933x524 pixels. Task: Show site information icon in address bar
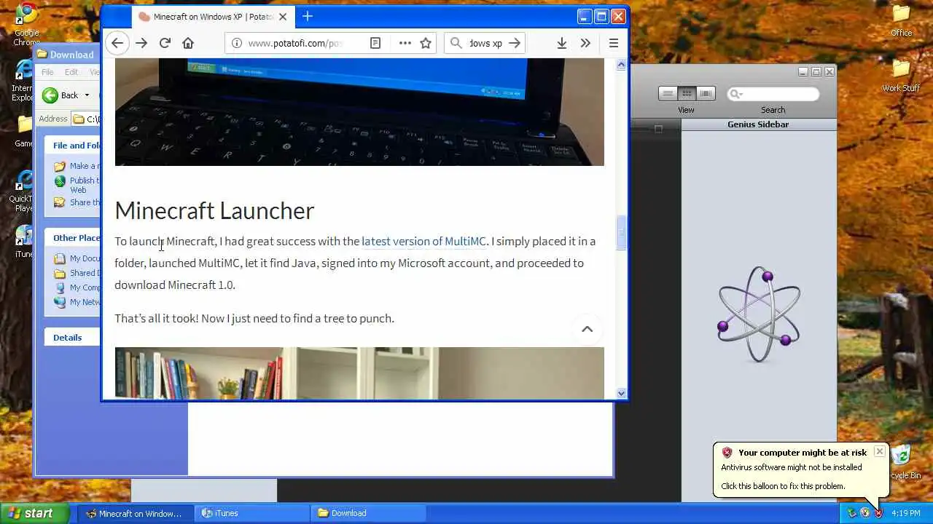click(237, 43)
